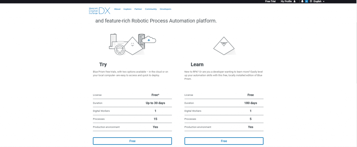Click the Learn heading
357x147 pixels.
click(x=197, y=65)
